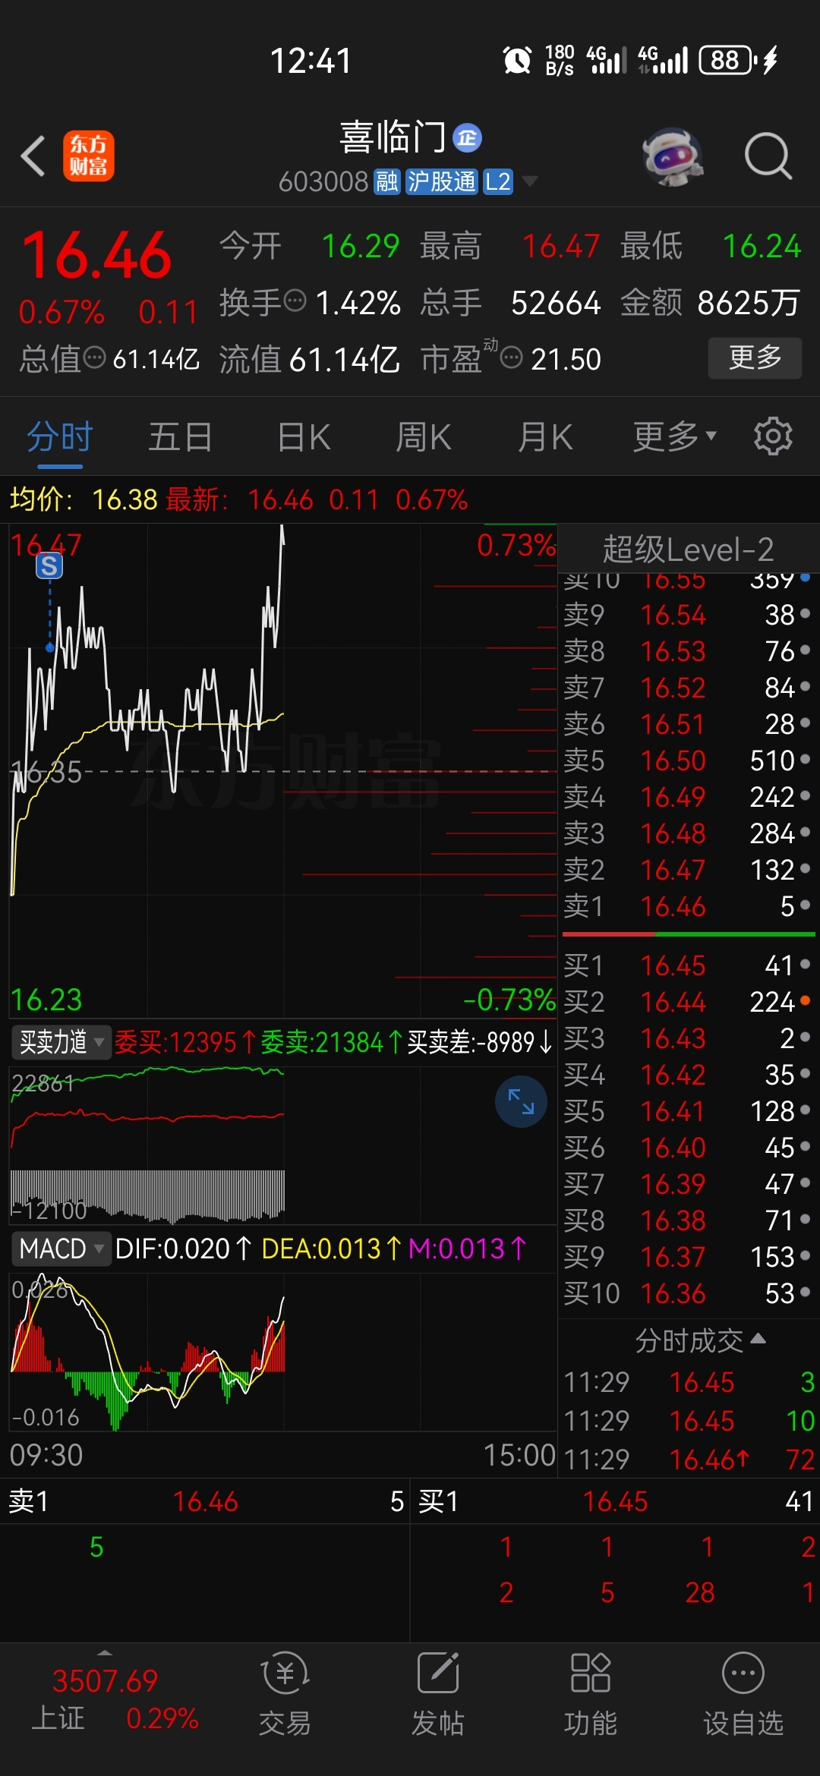Tap the 上证 3507.69 index ticker

tap(105, 1699)
